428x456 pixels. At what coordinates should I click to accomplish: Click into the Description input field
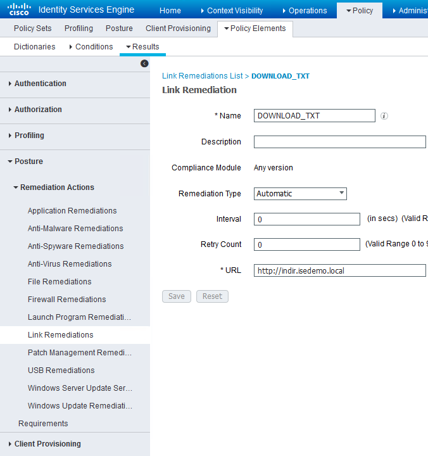click(341, 142)
